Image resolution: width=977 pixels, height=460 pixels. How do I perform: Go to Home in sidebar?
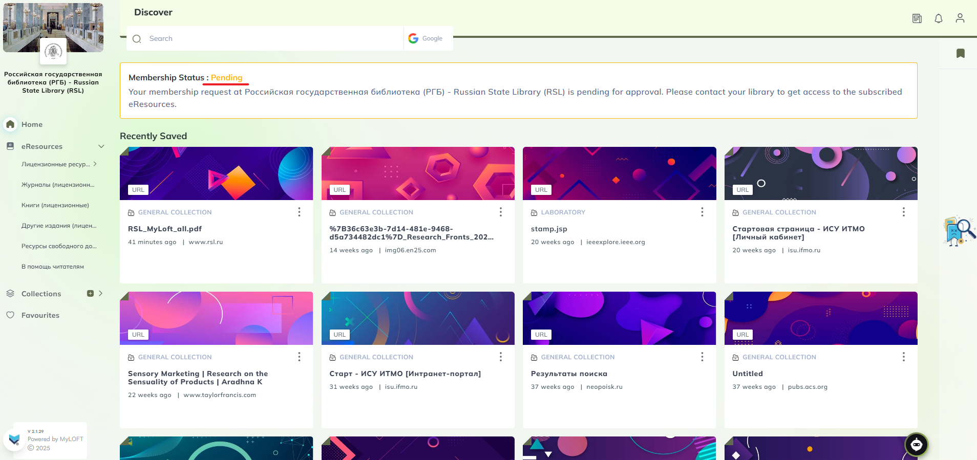[32, 124]
